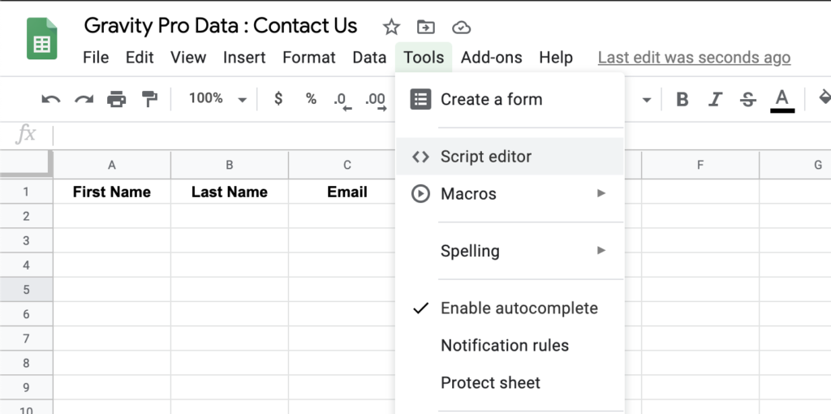Open the dropdown arrow beside Bold
Screen dimensions: 831x414
647,100
